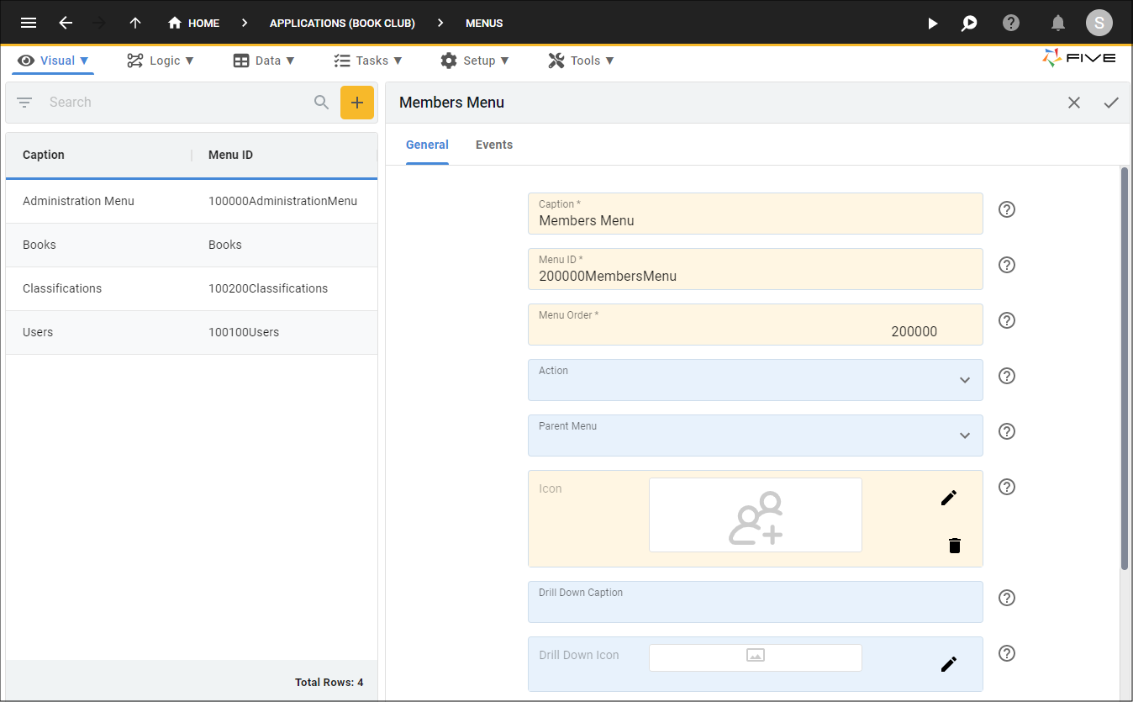
Task: Open the Logic menu
Action: pyautogui.click(x=161, y=61)
